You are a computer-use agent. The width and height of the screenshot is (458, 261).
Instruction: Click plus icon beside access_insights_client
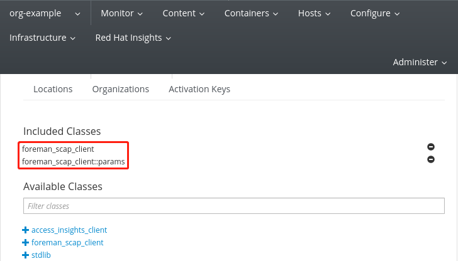(26, 230)
